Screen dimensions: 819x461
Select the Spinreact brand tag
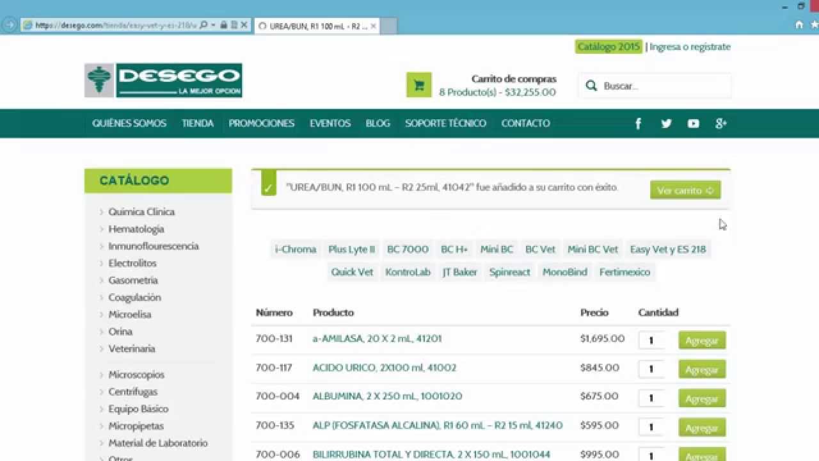[510, 272]
